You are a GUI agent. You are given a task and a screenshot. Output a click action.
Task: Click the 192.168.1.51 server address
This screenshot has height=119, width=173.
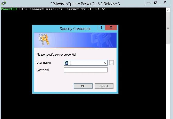[x=93, y=9]
